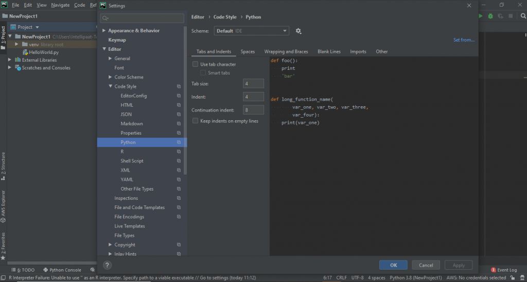The height and width of the screenshot is (282, 527).
Task: Click the OK button
Action: point(393,265)
